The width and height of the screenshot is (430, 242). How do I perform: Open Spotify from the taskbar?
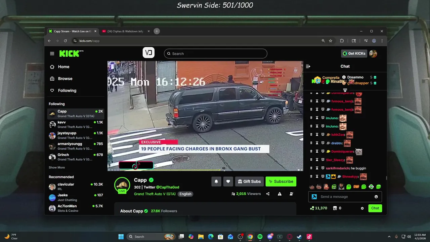point(260,237)
